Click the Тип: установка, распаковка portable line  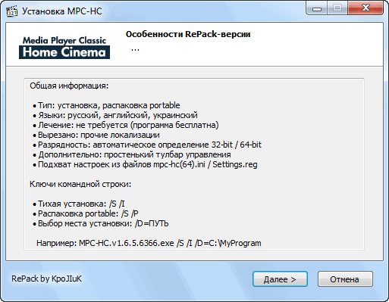point(106,105)
